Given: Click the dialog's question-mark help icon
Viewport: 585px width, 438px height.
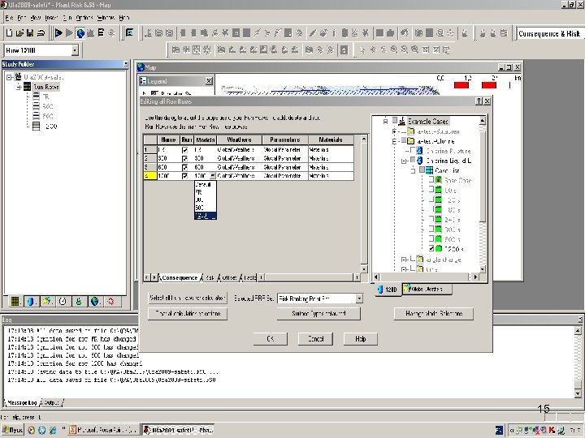Looking at the screenshot, I should [479, 101].
